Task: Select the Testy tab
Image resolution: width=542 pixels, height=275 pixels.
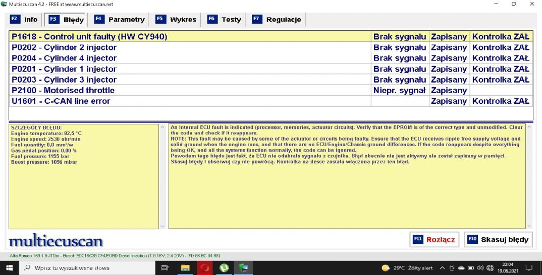Action: point(225,20)
